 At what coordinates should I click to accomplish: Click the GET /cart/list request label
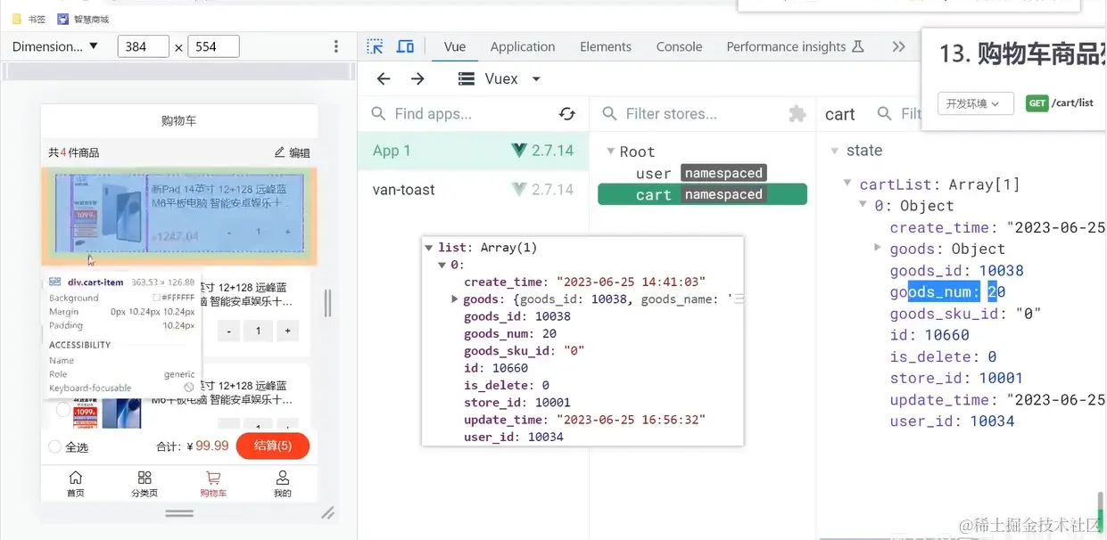1060,103
